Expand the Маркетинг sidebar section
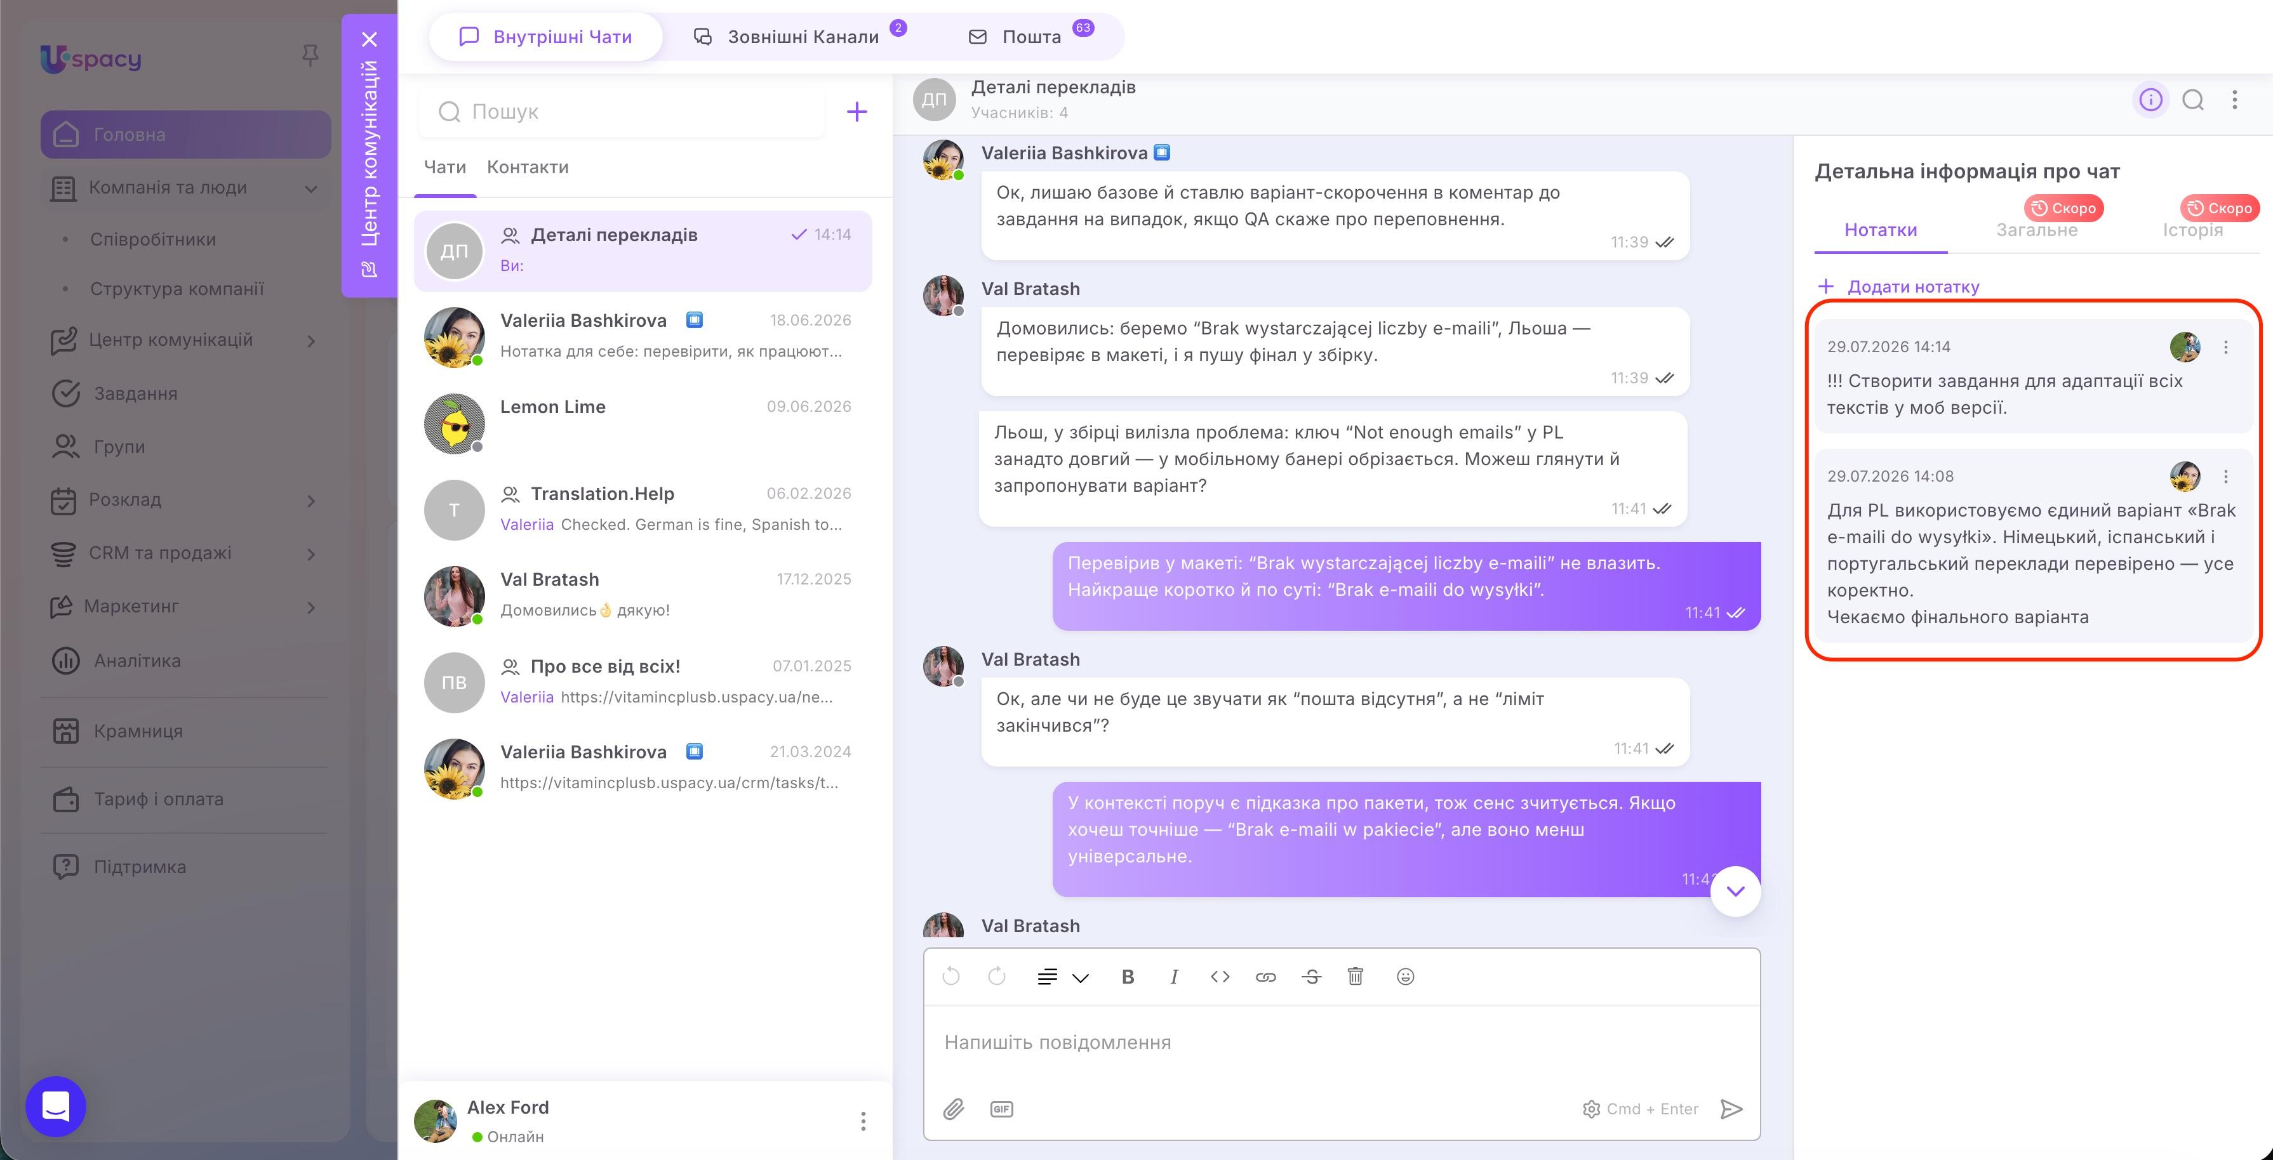 tap(312, 607)
